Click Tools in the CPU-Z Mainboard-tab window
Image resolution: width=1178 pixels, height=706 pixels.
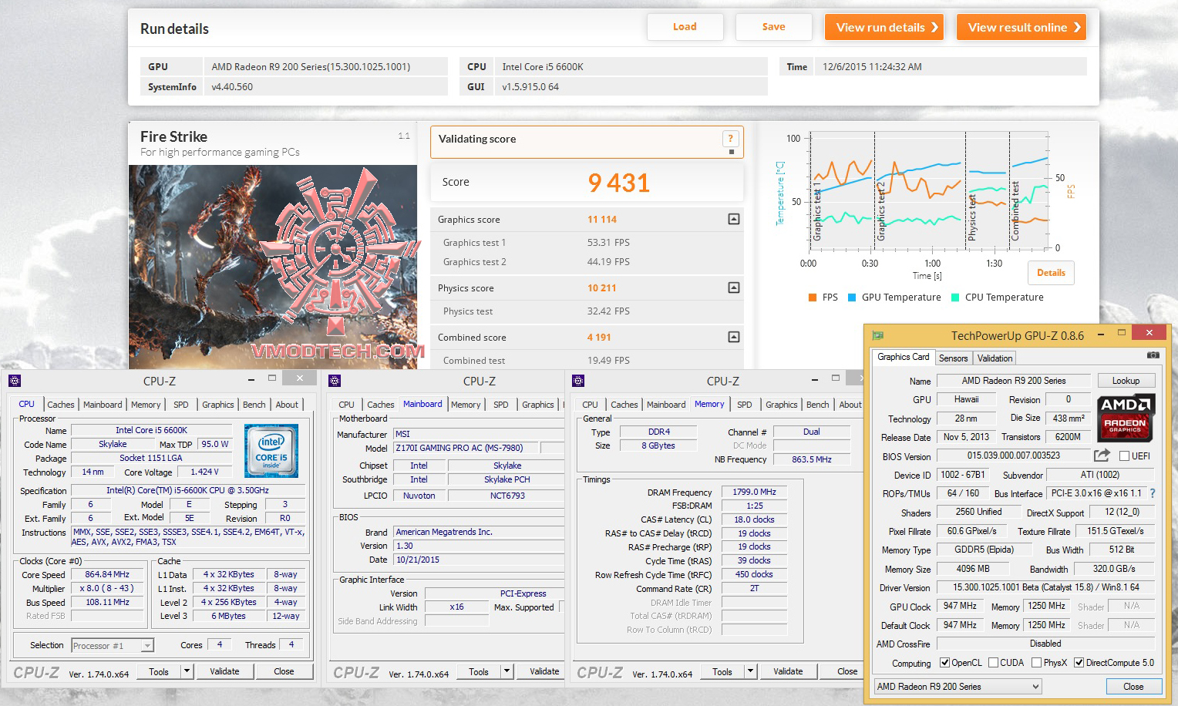pos(479,671)
